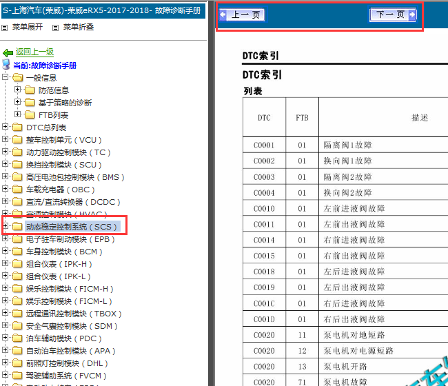This screenshot has width=448, height=386.
Task: Click the DTC总列表 folder icon
Action: tap(17, 127)
